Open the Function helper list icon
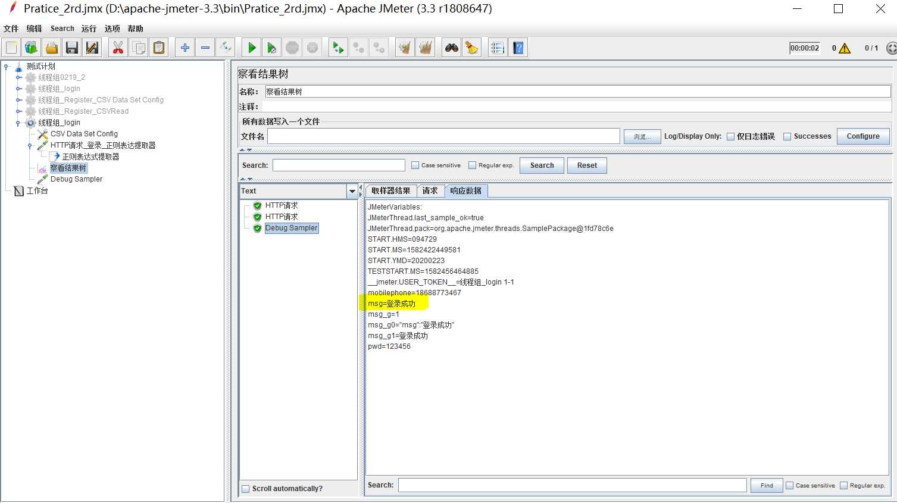This screenshot has width=897, height=503. (498, 48)
